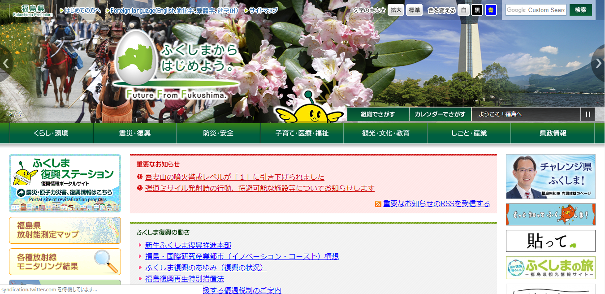Screen dimensions: 605x294
Task: Click the yellow bird mascot character
Action: (310, 112)
